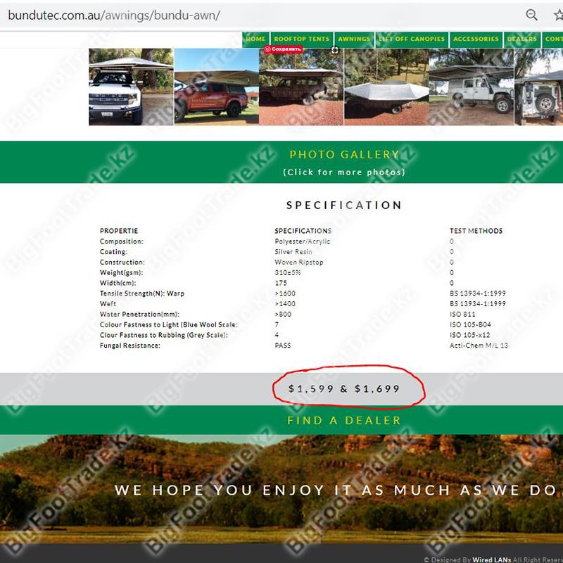Screen dimensions: 563x563
Task: Click the 'Construction:' property label
Action: [x=122, y=262]
